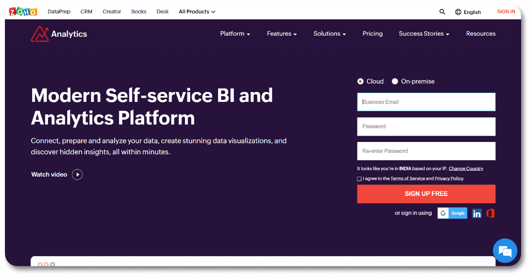Click the Zoho Analytics logo icon
Image resolution: width=531 pixels, height=277 pixels.
pyautogui.click(x=40, y=34)
